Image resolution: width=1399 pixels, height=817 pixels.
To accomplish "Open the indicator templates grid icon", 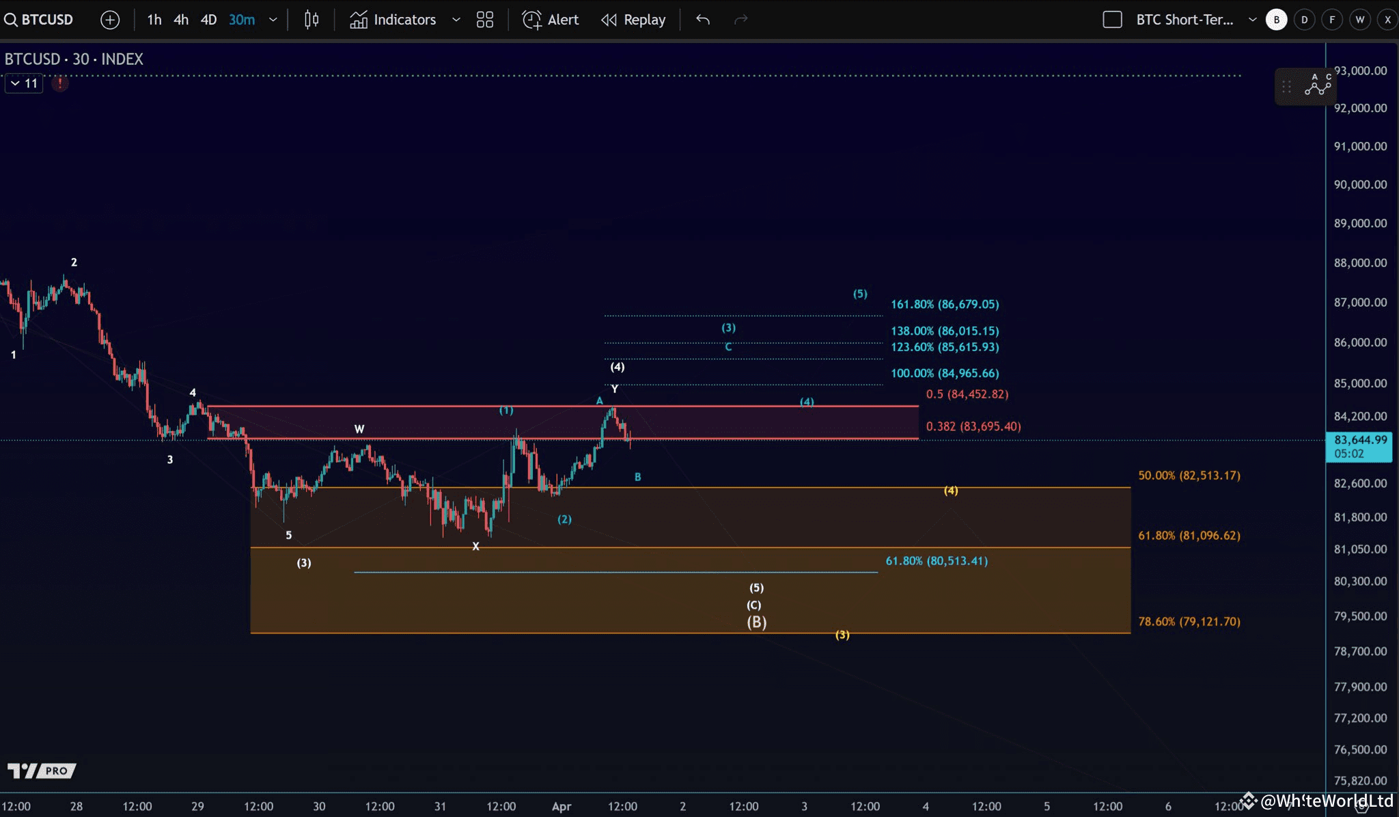I will pos(485,20).
